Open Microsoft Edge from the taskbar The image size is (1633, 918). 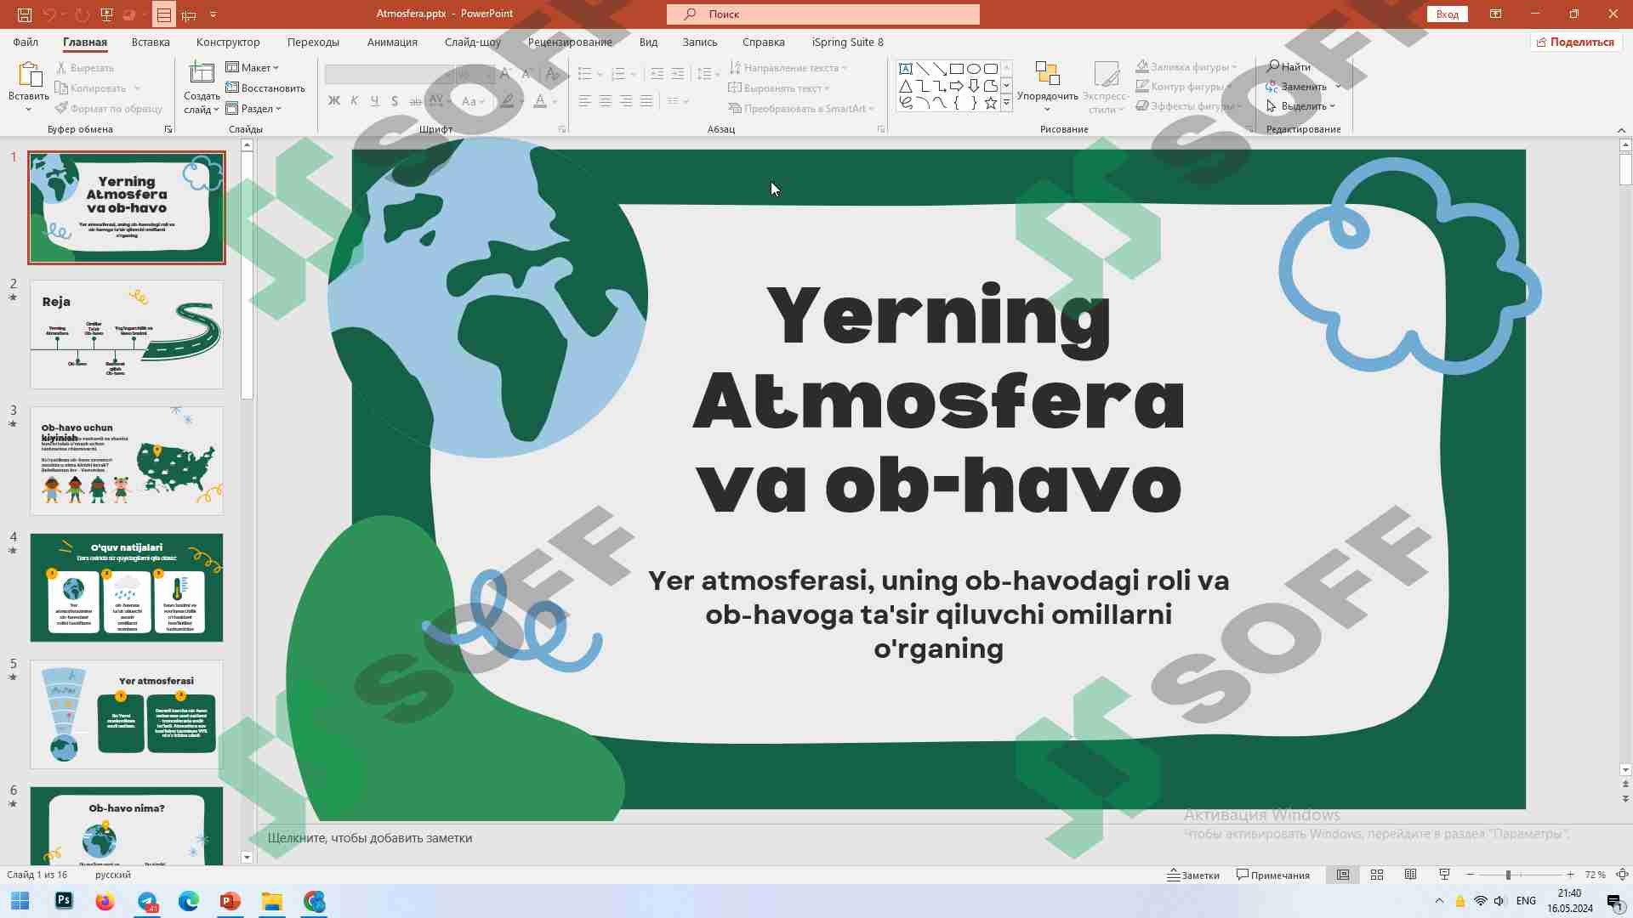(x=188, y=901)
